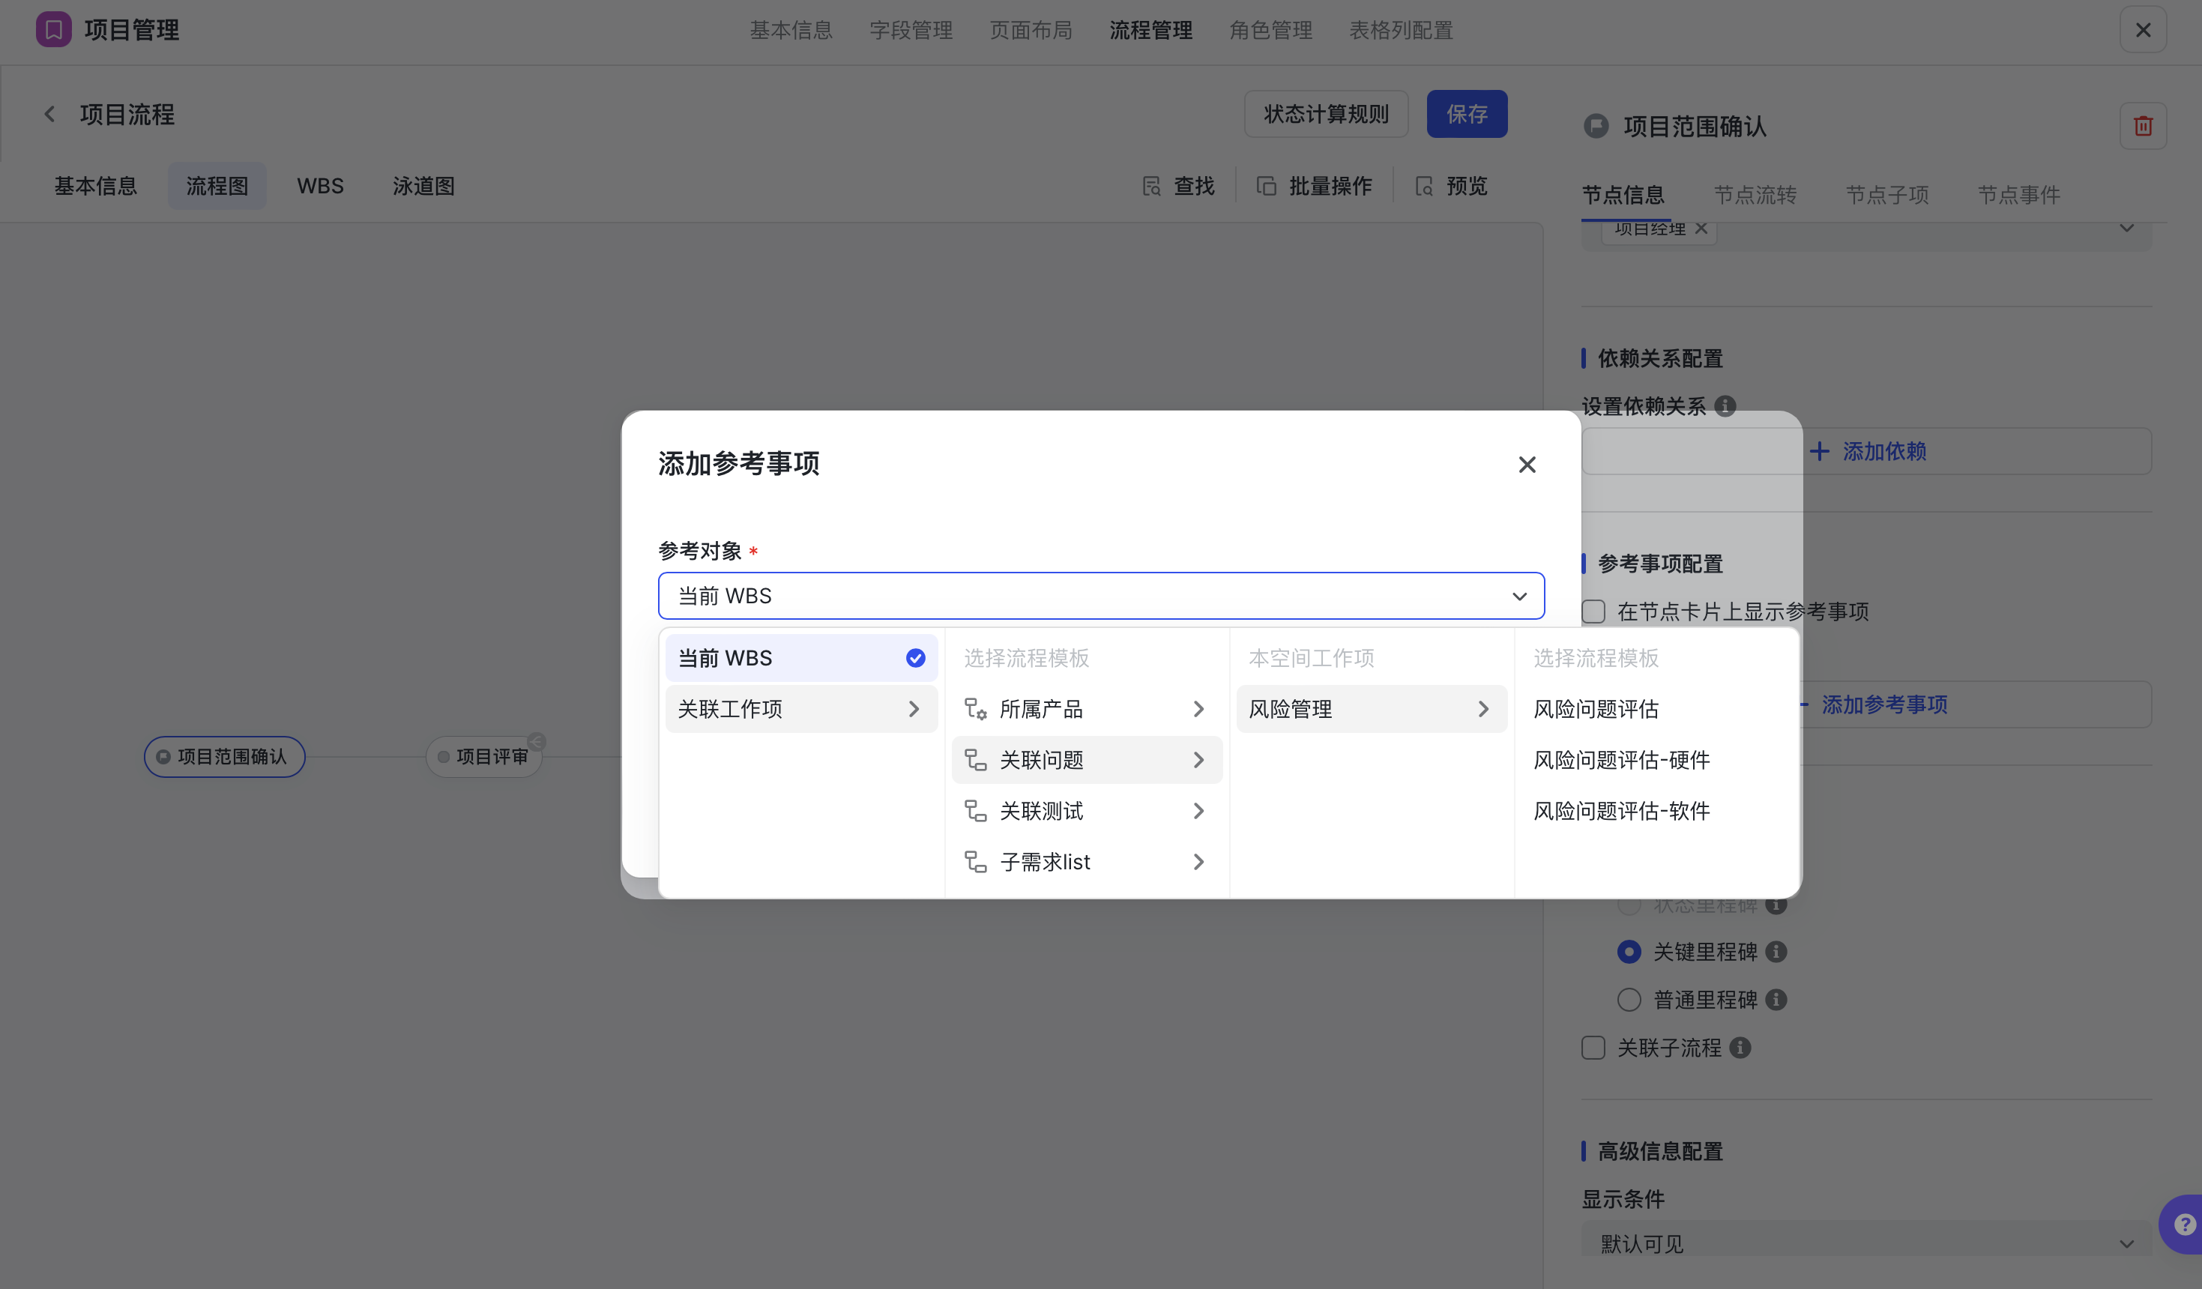This screenshot has height=1289, width=2202.
Task: Open the 节点事件 panel tab
Action: (x=2018, y=195)
